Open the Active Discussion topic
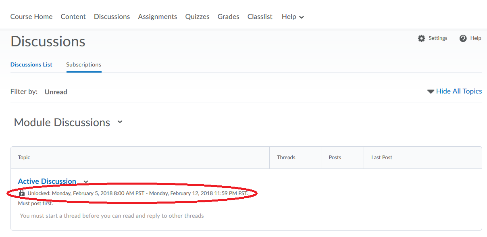The height and width of the screenshot is (237, 487). pos(47,181)
